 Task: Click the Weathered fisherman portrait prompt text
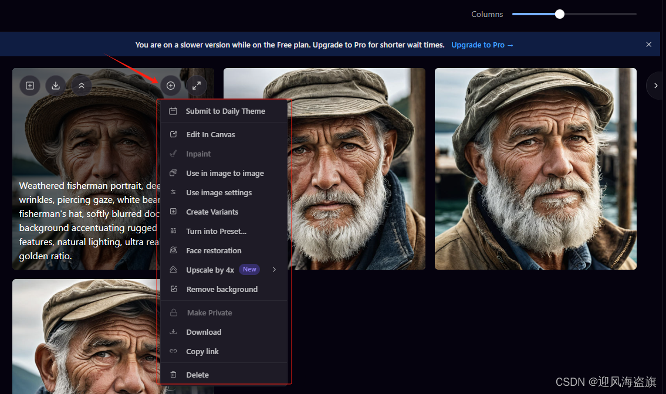coord(89,221)
